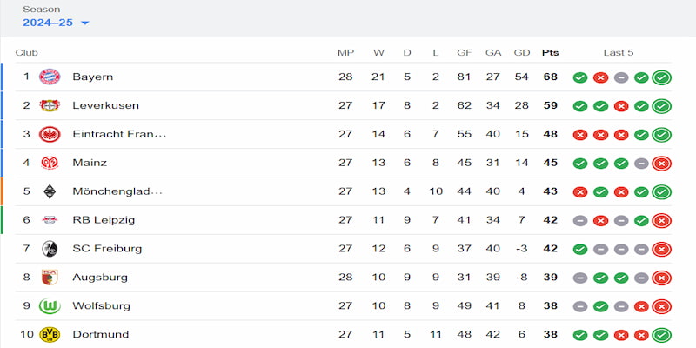The height and width of the screenshot is (348, 696).
Task: Click the SC Freiburg crest
Action: click(x=50, y=249)
